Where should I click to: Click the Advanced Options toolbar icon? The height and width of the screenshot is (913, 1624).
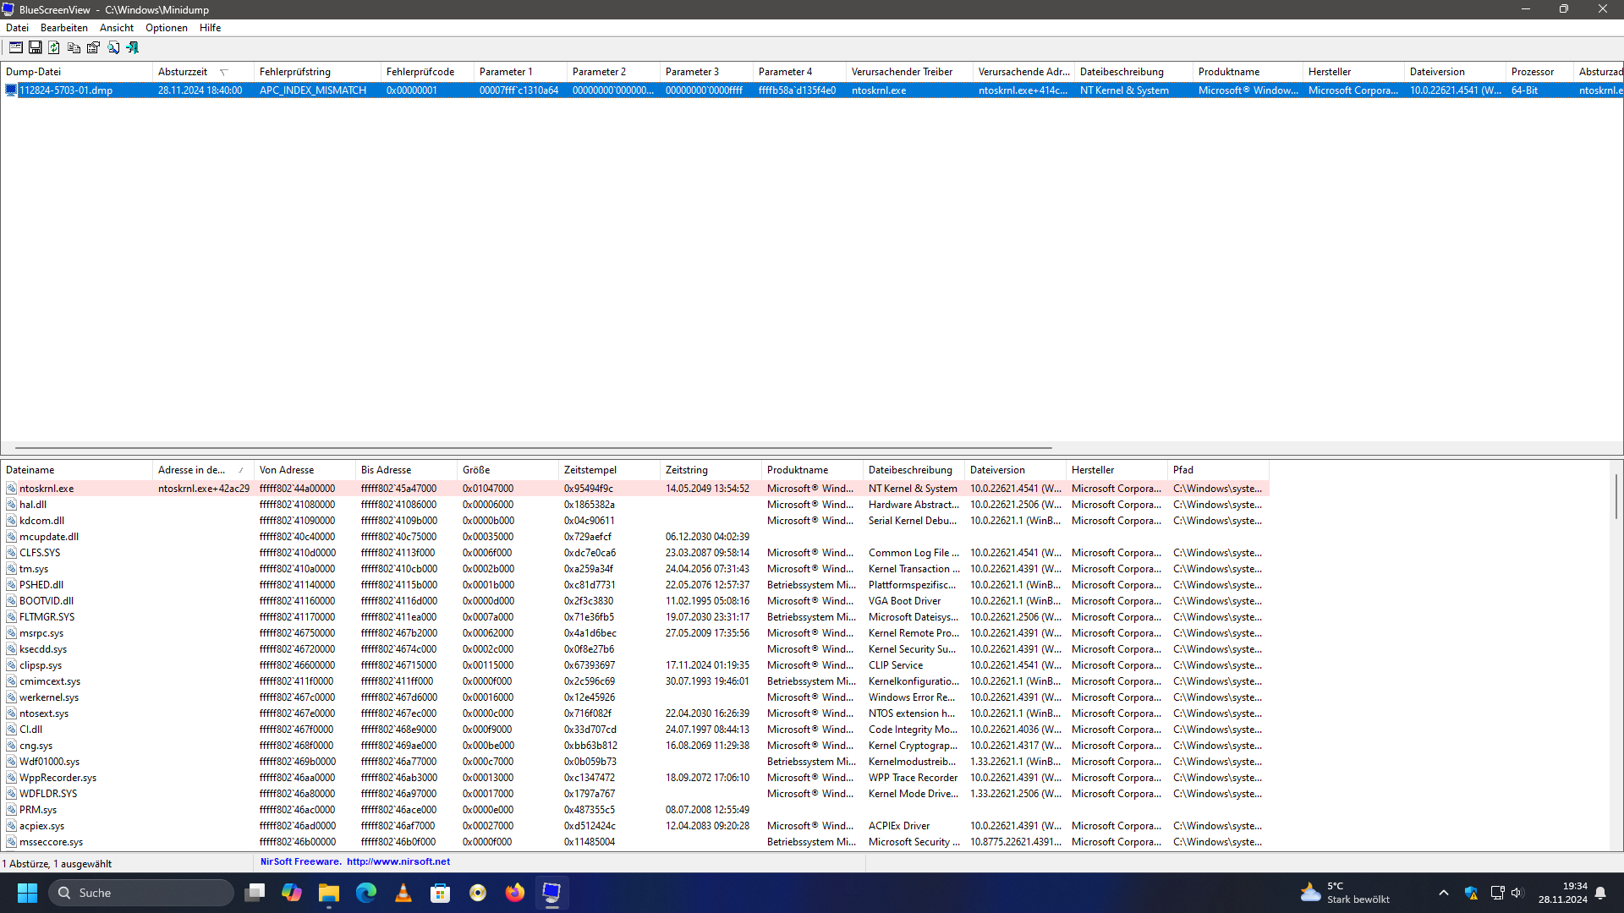point(15,48)
